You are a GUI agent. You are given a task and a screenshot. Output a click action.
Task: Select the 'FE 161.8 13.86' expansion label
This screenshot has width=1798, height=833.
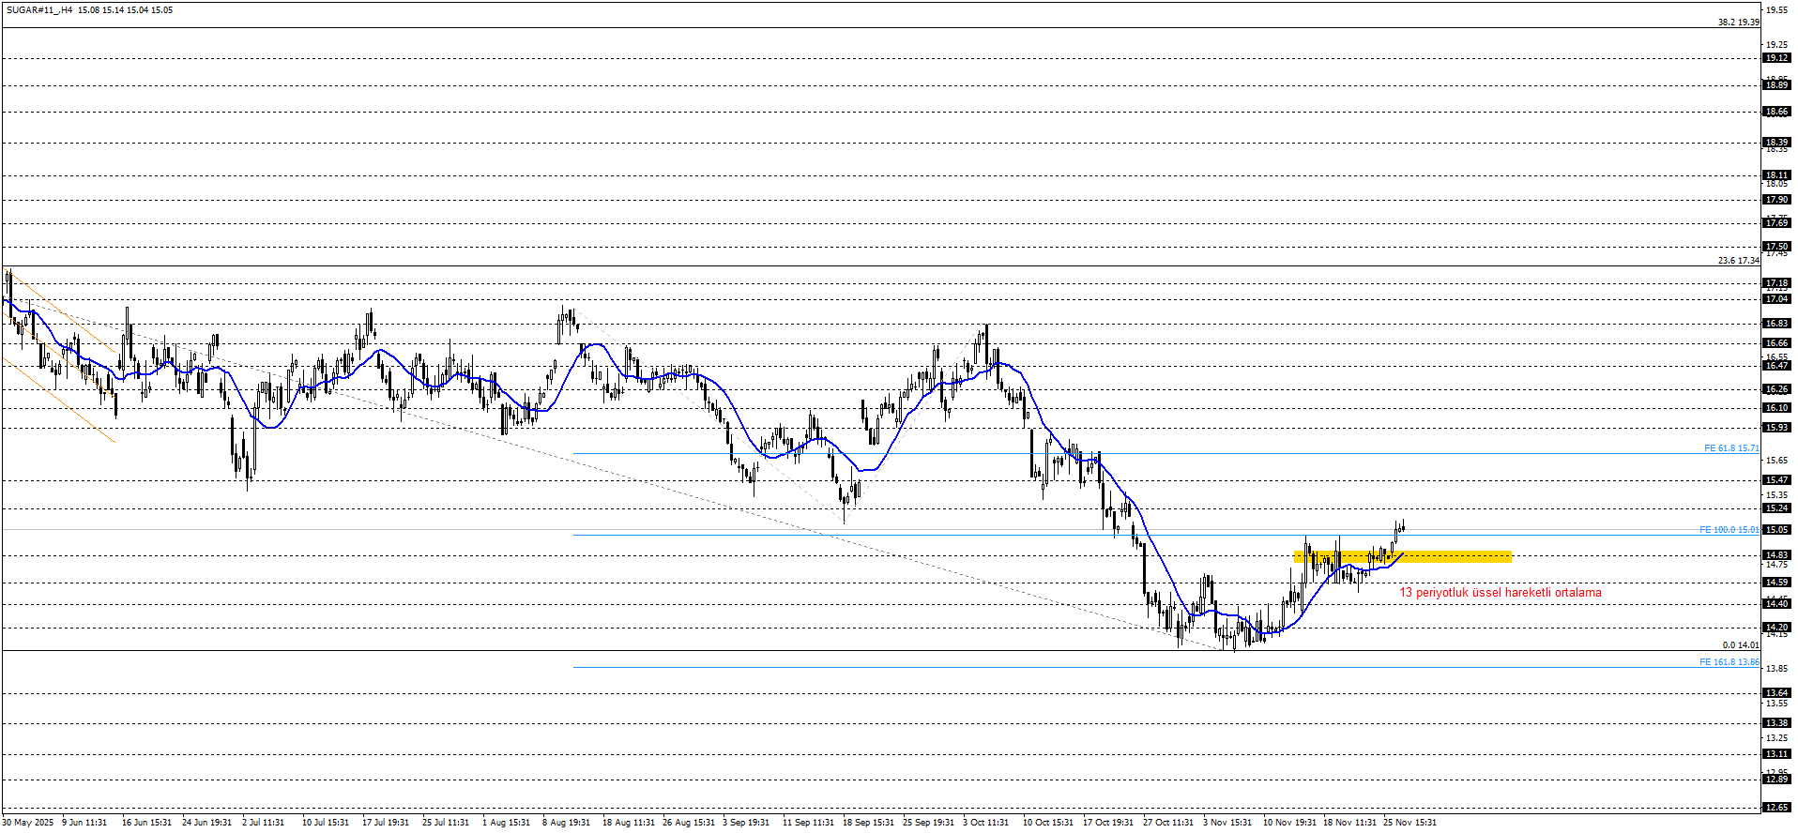1729,662
